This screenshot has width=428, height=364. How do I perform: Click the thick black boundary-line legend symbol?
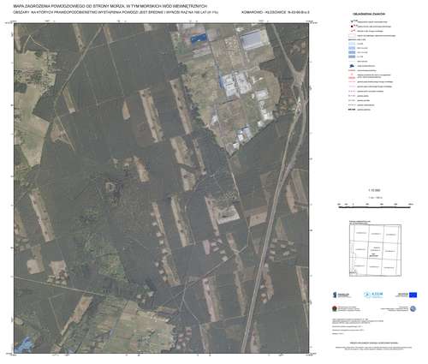click(x=352, y=110)
